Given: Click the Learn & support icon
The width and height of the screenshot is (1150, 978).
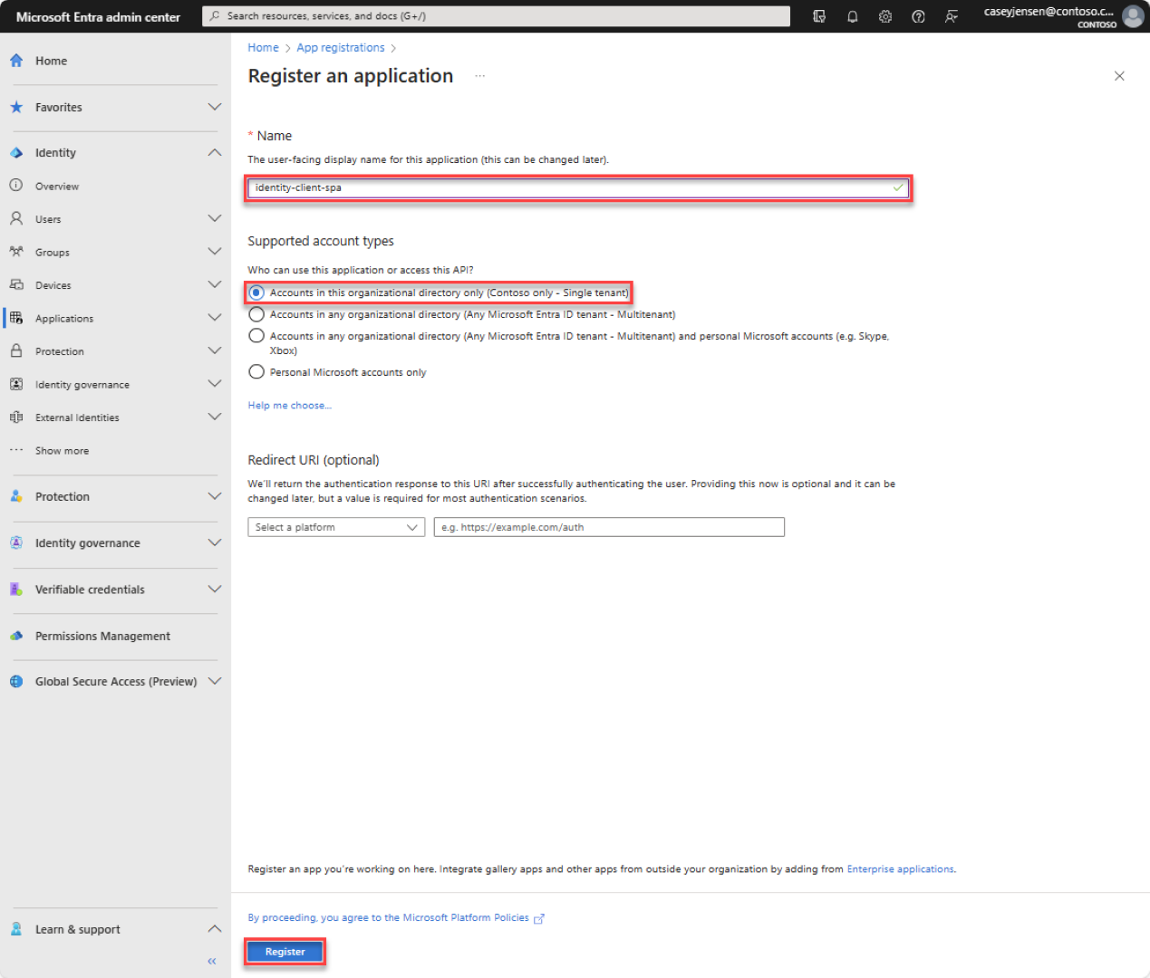Looking at the screenshot, I should pyautogui.click(x=16, y=929).
